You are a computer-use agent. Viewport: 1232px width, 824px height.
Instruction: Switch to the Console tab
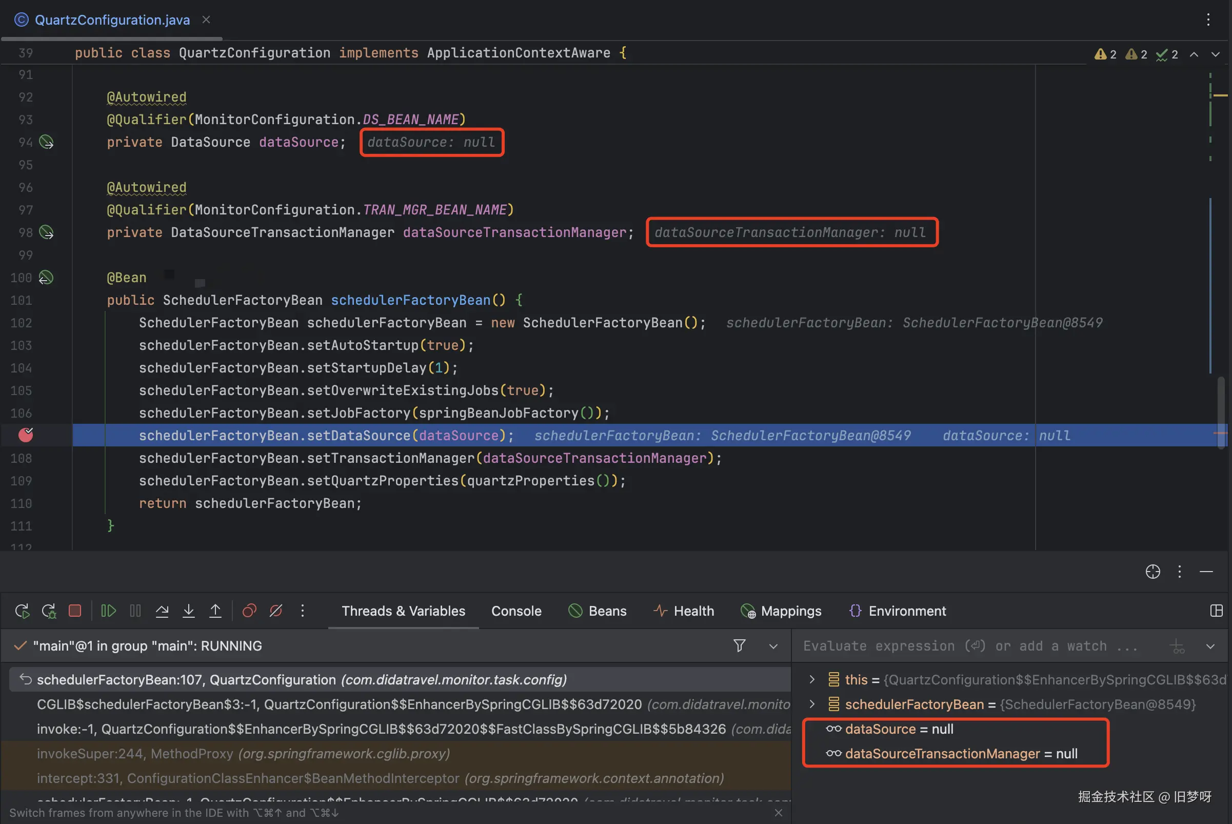pyautogui.click(x=516, y=611)
